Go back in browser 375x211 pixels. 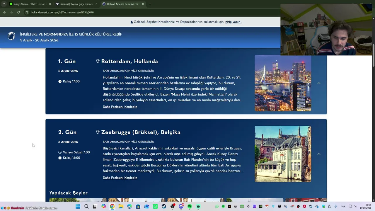(4, 12)
